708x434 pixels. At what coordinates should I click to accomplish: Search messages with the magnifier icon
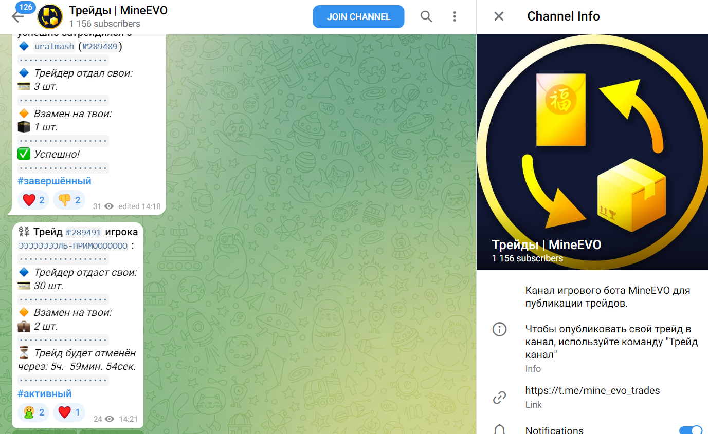tap(426, 16)
